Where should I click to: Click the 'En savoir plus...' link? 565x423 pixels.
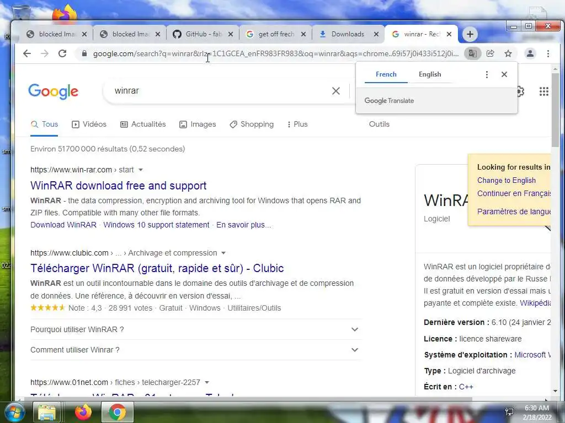click(x=243, y=225)
